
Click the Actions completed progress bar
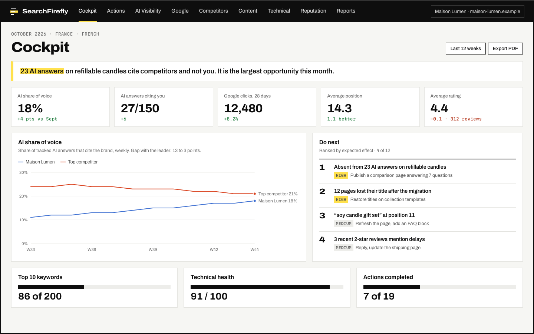pyautogui.click(x=439, y=287)
